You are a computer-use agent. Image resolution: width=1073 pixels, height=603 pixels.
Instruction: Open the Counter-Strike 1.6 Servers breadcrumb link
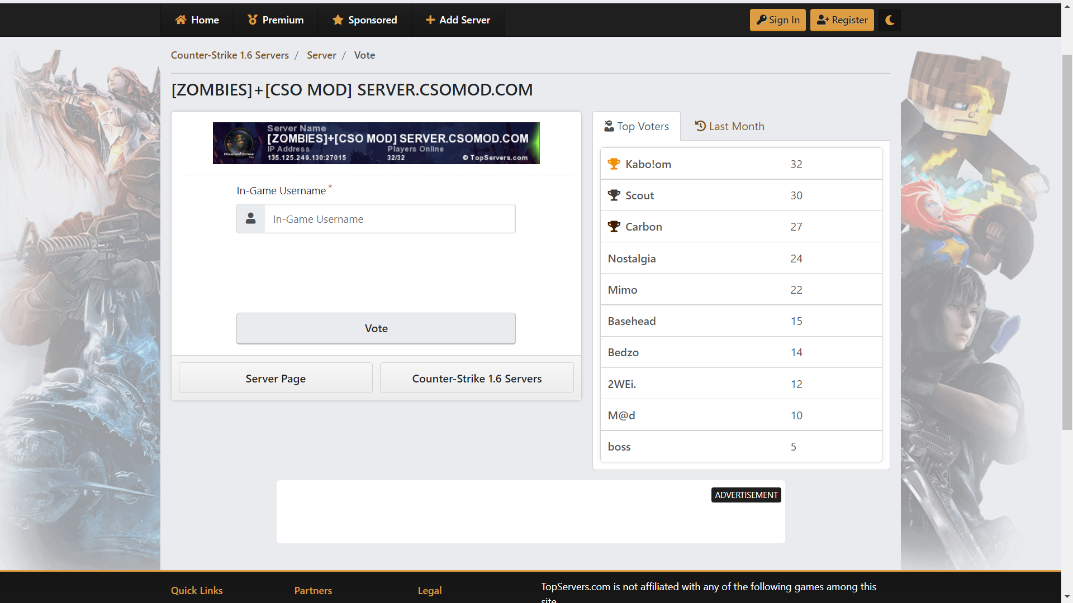point(230,55)
